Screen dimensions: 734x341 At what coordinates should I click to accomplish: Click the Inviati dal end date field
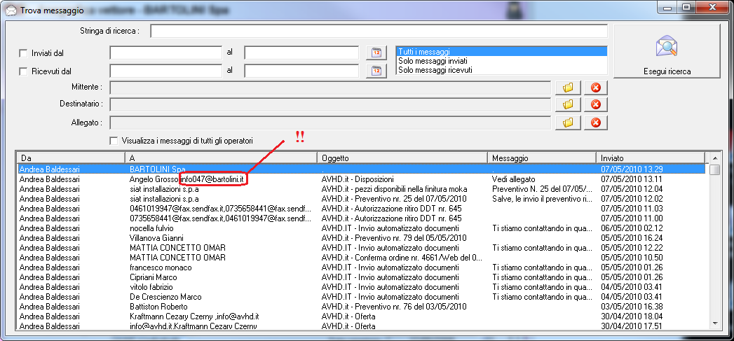pos(301,53)
